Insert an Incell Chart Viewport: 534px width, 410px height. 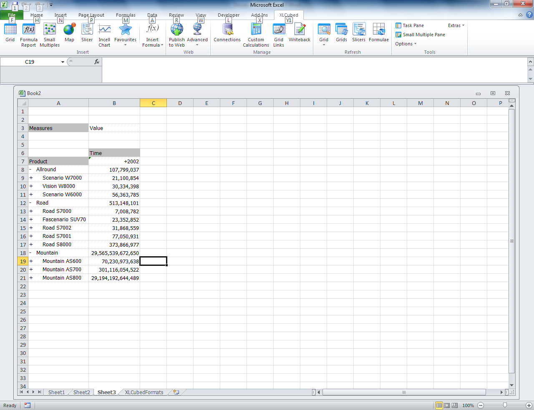[x=104, y=35]
